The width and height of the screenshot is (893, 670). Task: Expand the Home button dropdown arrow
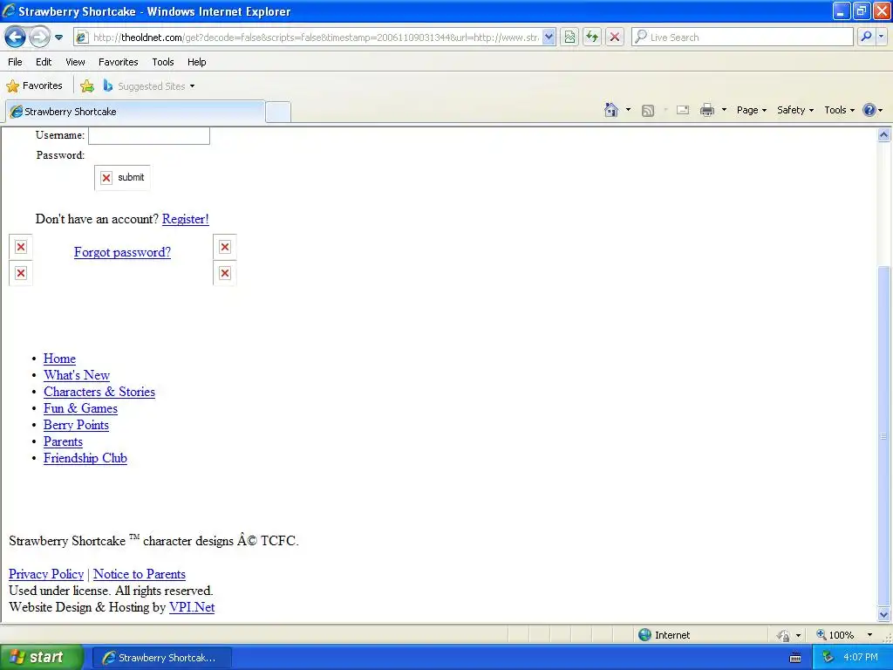[x=628, y=110]
